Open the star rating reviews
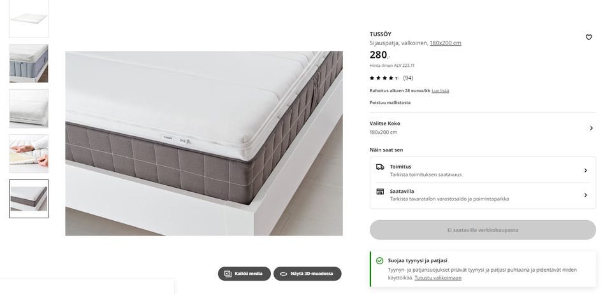The height and width of the screenshot is (294, 612). [391, 78]
